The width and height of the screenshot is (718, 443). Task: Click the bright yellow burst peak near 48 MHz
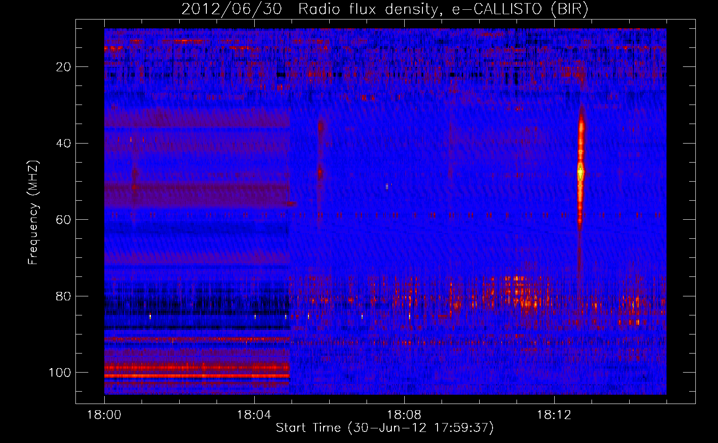(x=580, y=172)
